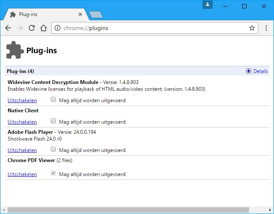Click the Adobe Flash Player plugin name

point(30,132)
